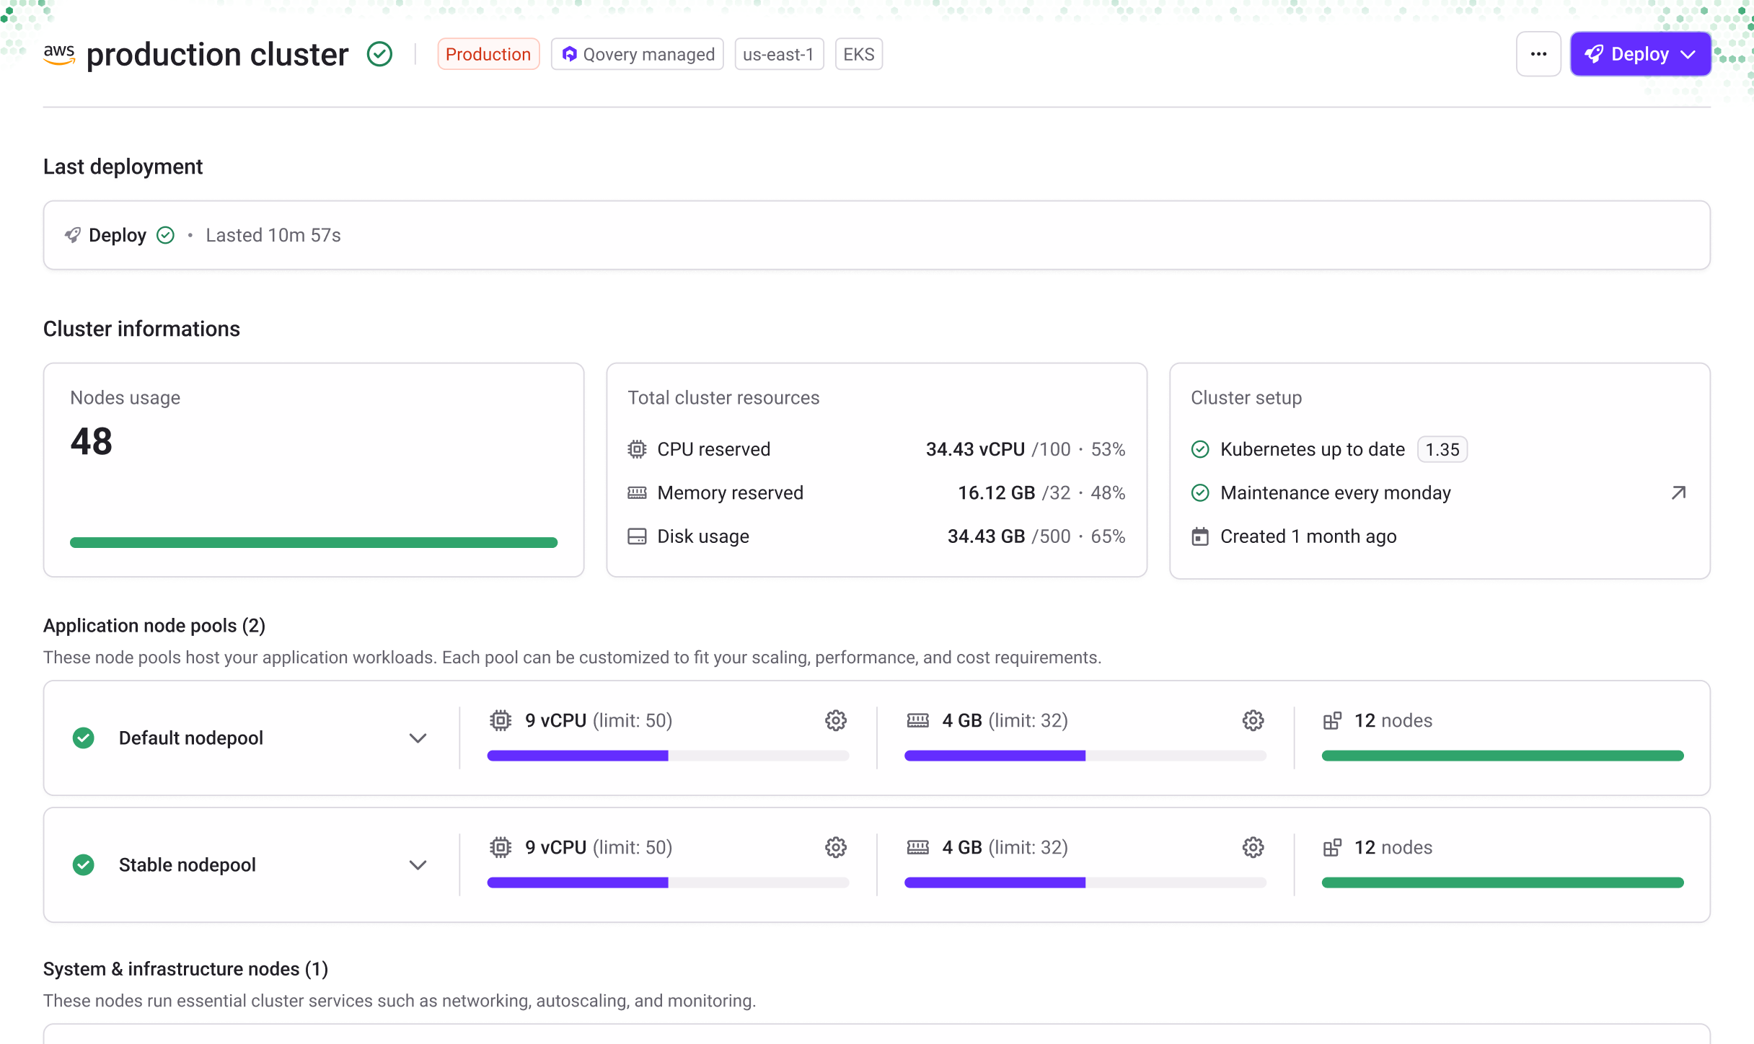
Task: Click the Default nodepool name
Action: 191,738
